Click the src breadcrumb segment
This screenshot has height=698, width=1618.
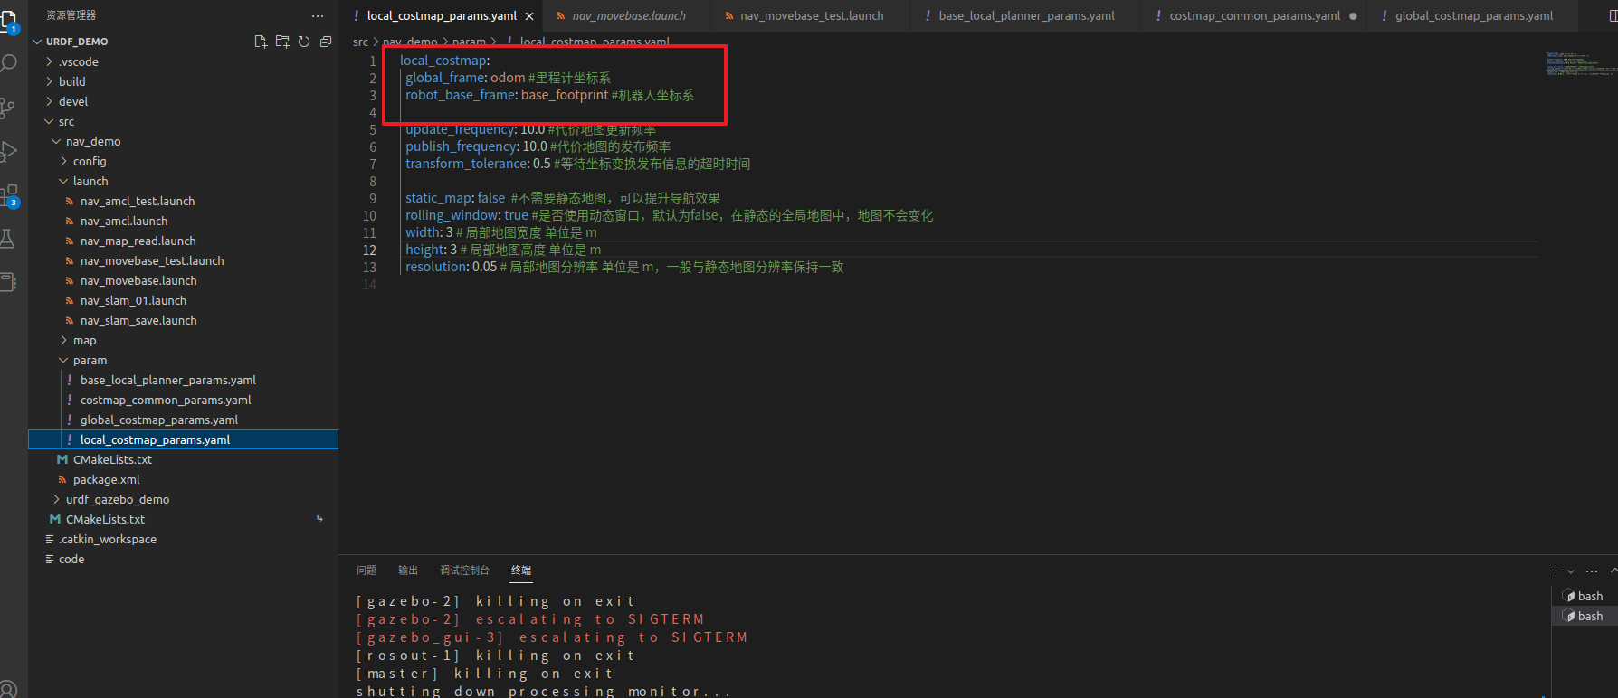pos(360,42)
